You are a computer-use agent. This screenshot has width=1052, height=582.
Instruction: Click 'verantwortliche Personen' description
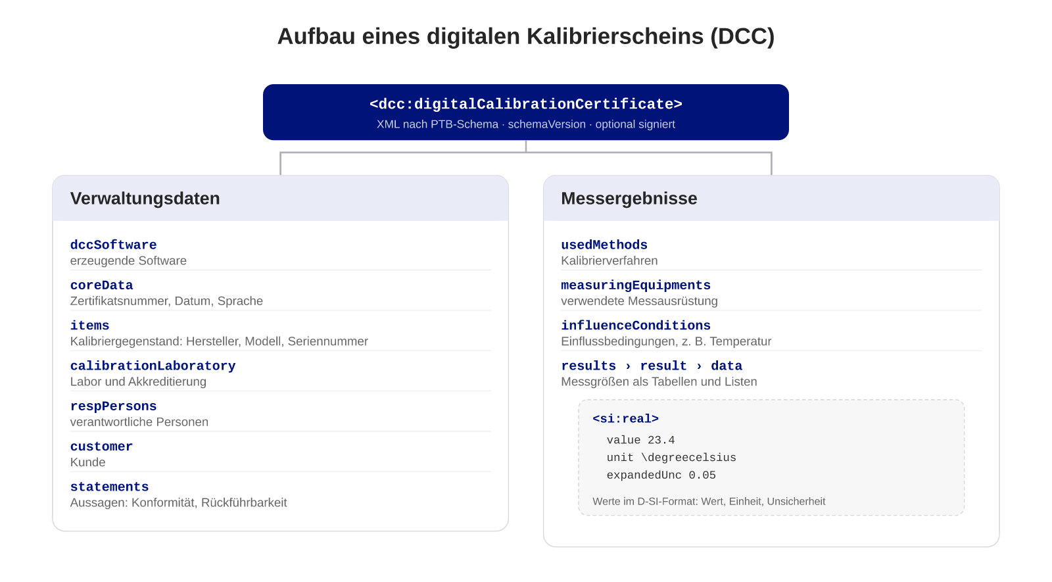[139, 422]
